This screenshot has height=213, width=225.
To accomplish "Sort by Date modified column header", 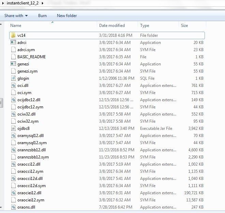I will [112, 25].
